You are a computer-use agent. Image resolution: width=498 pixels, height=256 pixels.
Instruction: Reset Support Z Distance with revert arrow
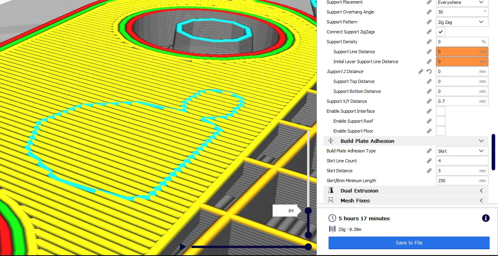pyautogui.click(x=429, y=71)
